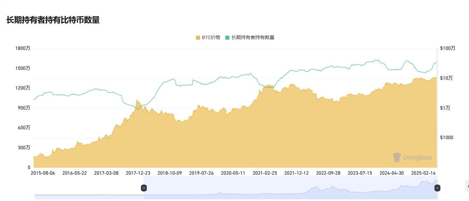Click the left zoom slider handle
Screen dimensions: 469x201
point(144,188)
